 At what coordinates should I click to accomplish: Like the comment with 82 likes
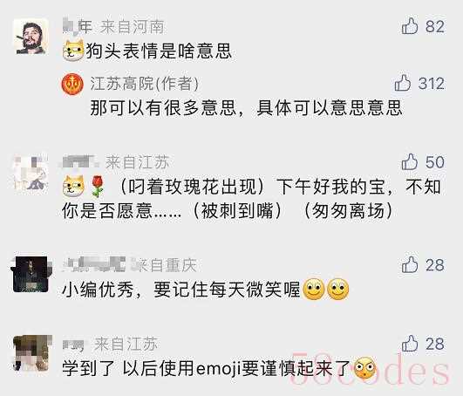410,26
